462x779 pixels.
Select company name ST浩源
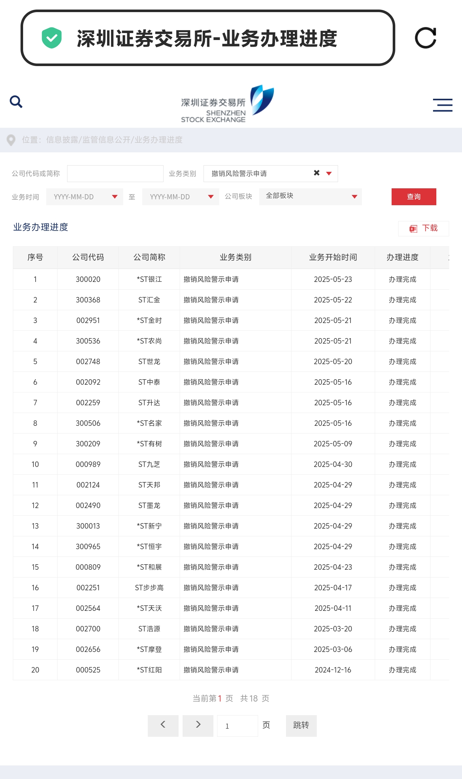149,629
